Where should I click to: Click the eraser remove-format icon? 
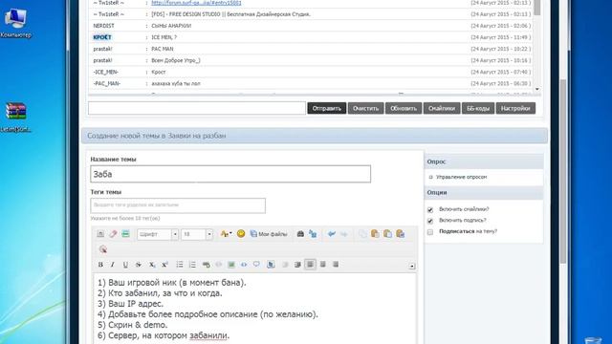(x=113, y=234)
